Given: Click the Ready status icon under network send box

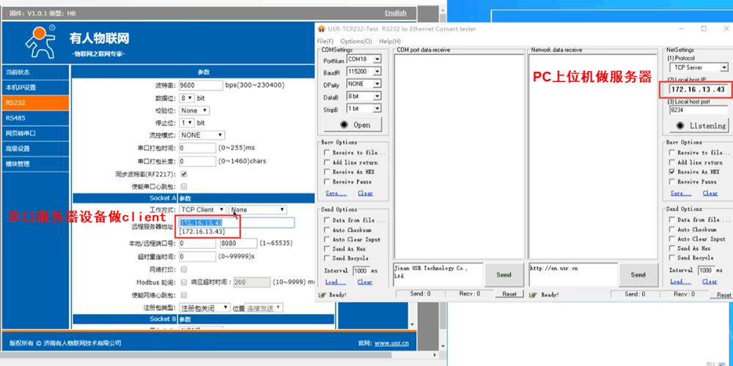Looking at the screenshot, I should pyautogui.click(x=534, y=294).
